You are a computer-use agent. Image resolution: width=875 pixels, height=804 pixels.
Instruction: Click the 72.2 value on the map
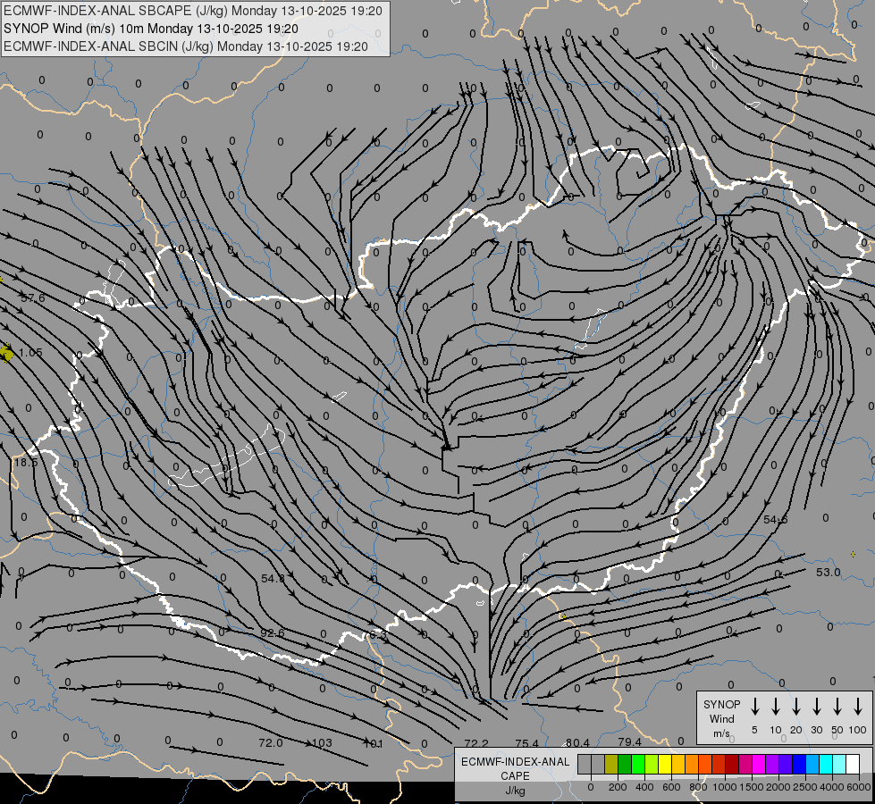[x=476, y=743]
